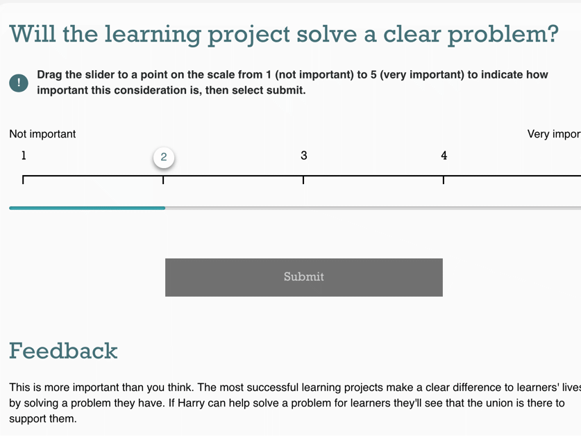Click the "Drag the slider" instruction text
The height and width of the screenshot is (437, 581).
click(x=292, y=83)
